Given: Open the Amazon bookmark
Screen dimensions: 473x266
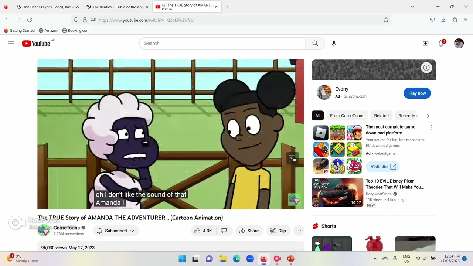Looking at the screenshot, I should (48, 30).
